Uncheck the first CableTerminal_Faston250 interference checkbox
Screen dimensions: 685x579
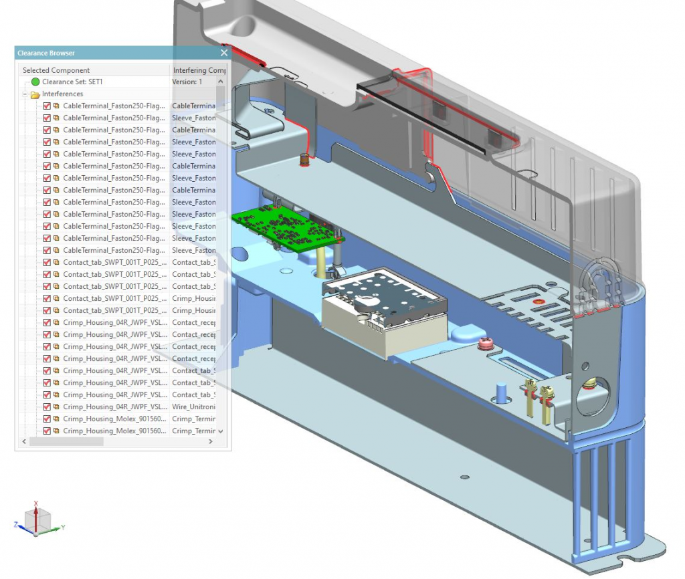47,106
